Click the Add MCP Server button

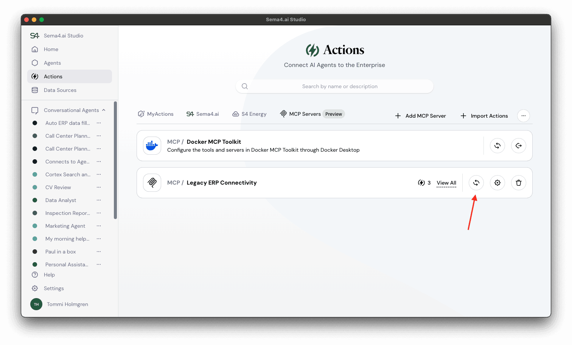pos(420,116)
